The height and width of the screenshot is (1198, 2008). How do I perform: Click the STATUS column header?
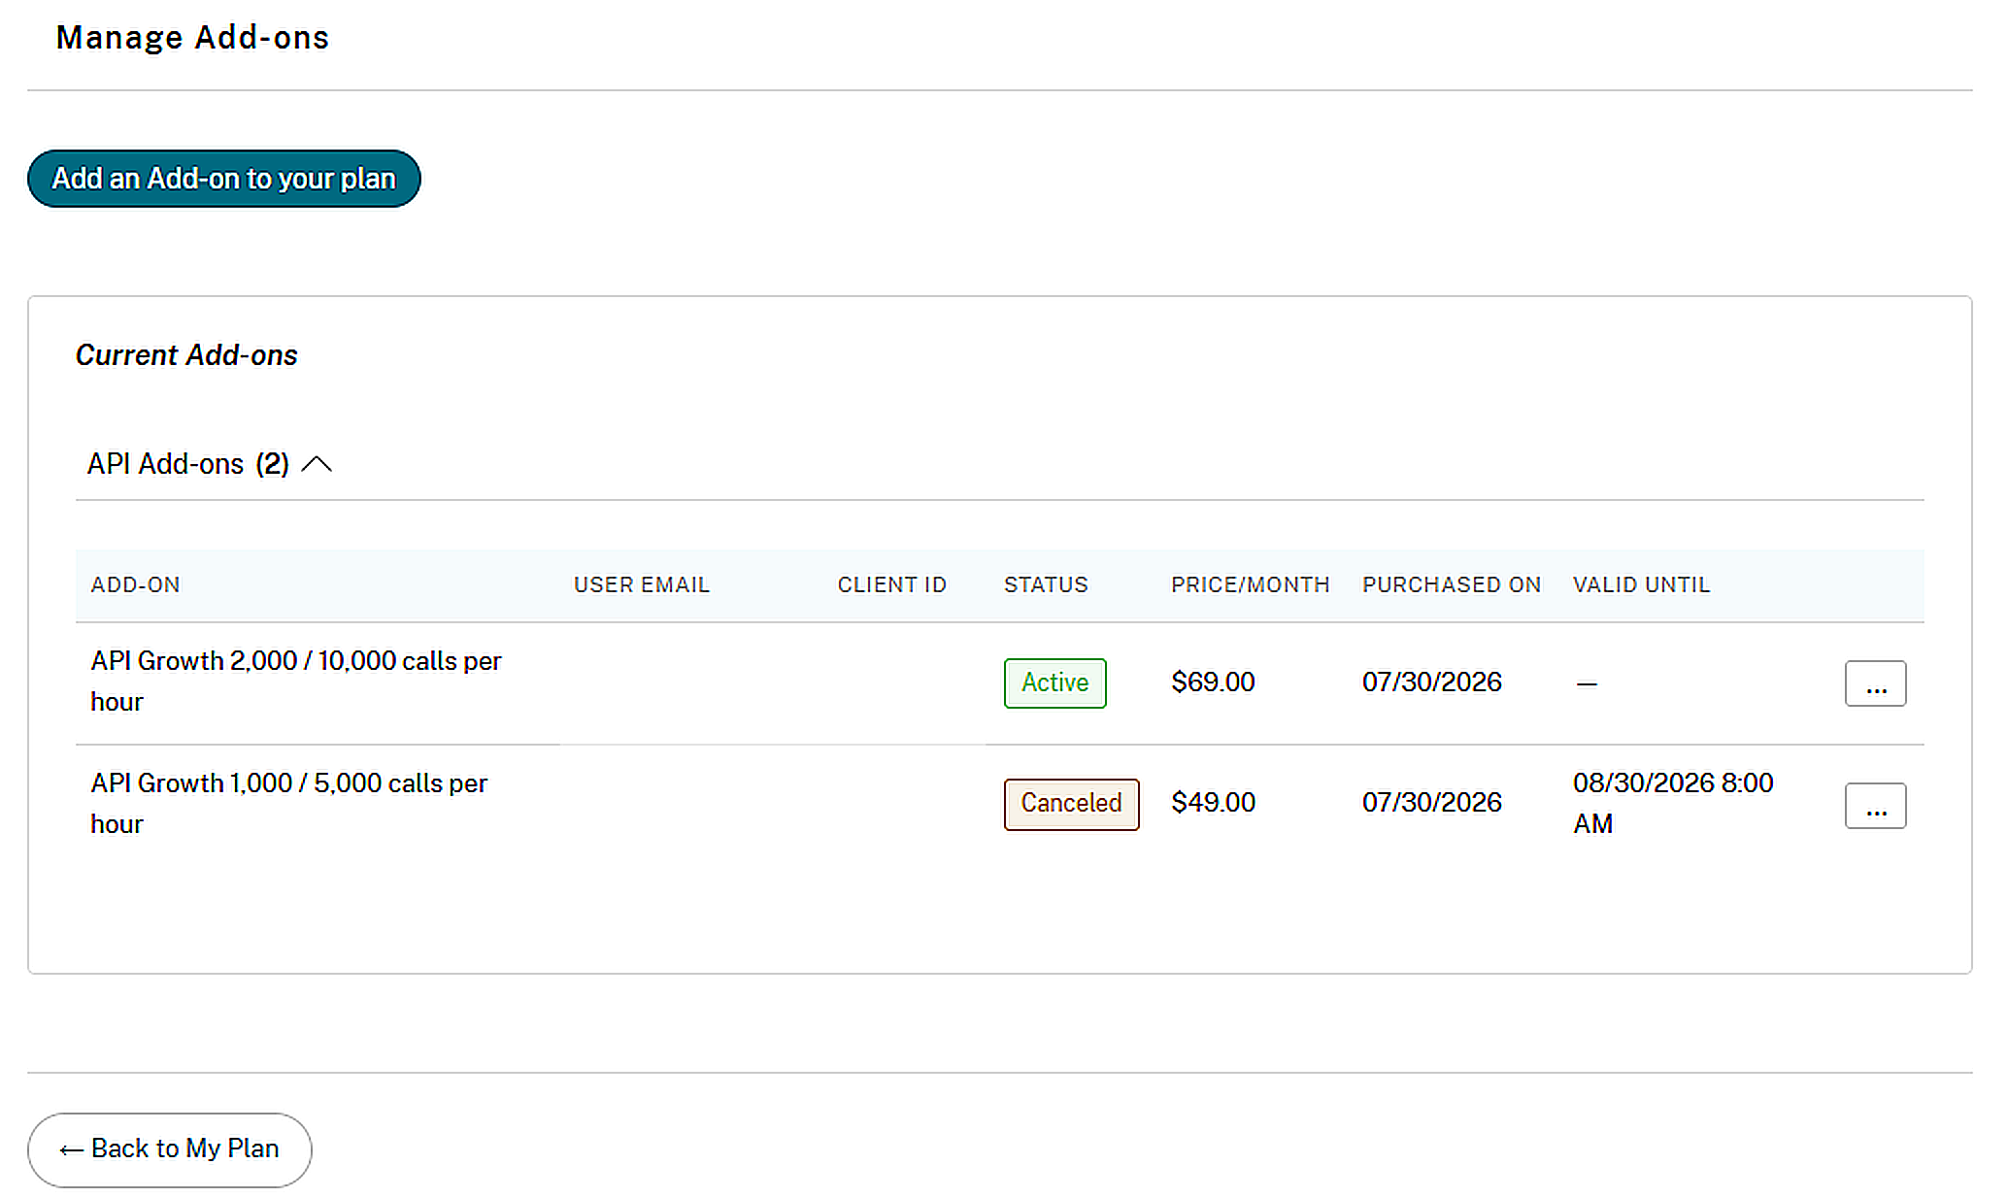click(x=1046, y=584)
